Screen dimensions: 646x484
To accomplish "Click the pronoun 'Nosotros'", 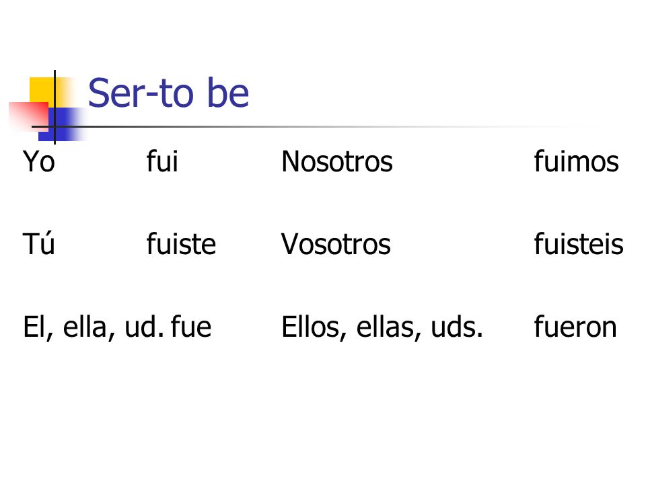I will pyautogui.click(x=337, y=161).
